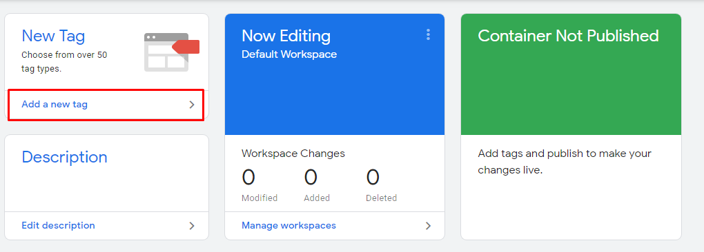Click the Workspace Changes label
The height and width of the screenshot is (252, 704).
click(x=293, y=154)
